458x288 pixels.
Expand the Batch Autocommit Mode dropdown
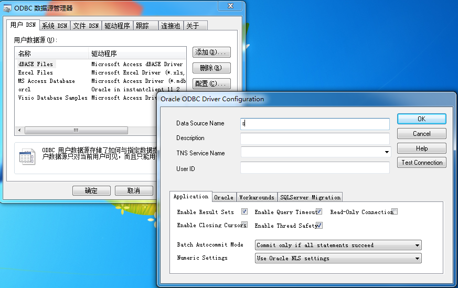coord(417,246)
